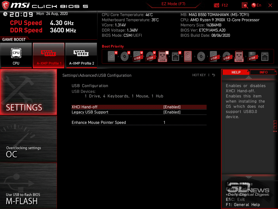278x209 pixels.
Task: Open the M-FLASH section
Action: [x=28, y=186]
